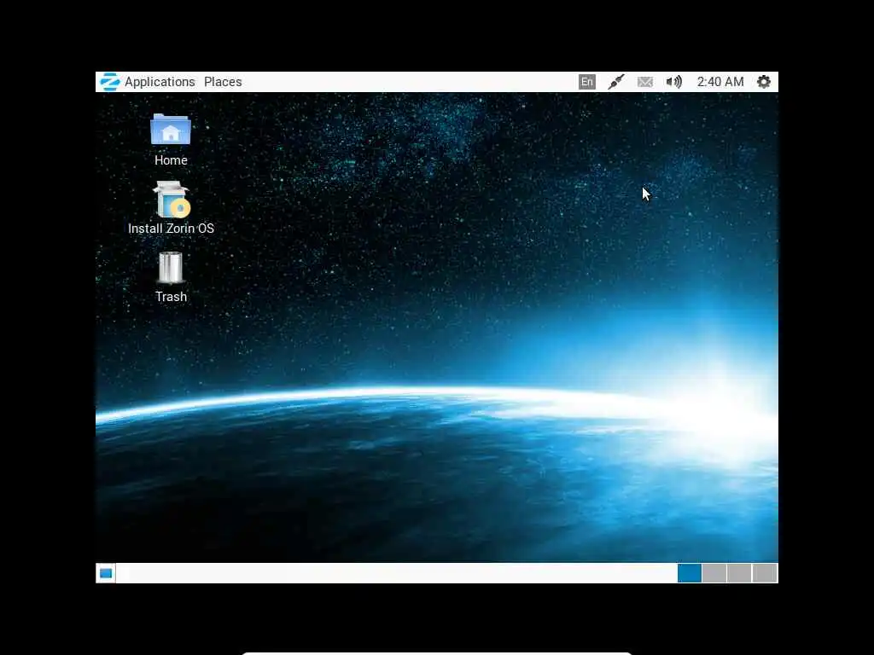Switch to the second workspace
This screenshot has height=655, width=874.
click(x=714, y=573)
